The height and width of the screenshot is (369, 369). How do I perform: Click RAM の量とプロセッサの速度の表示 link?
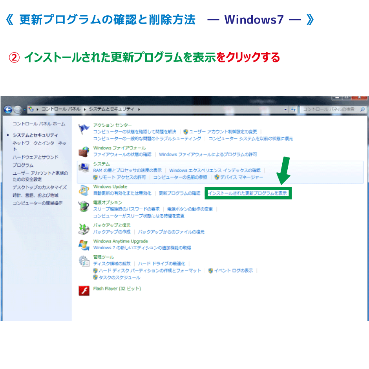click(x=127, y=170)
